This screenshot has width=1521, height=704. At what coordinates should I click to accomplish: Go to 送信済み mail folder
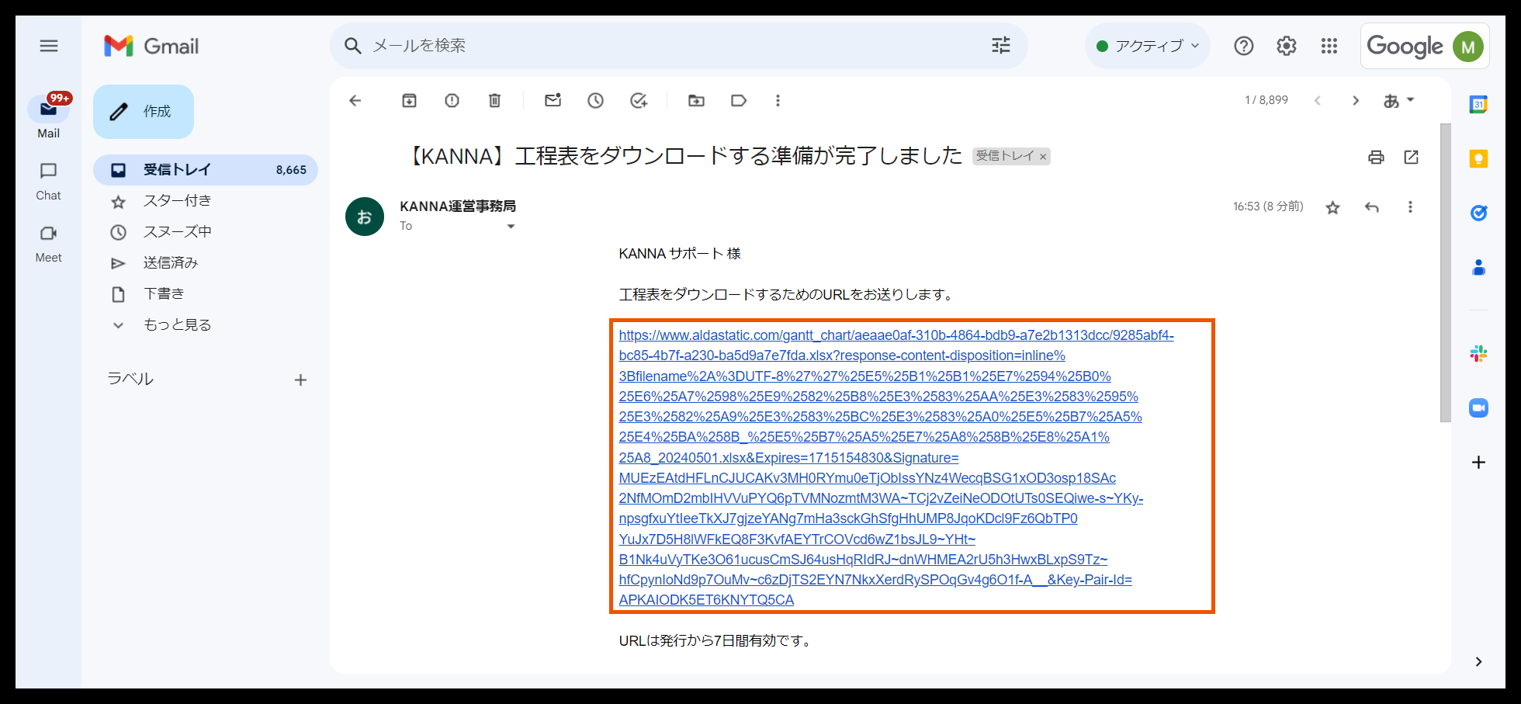171,262
